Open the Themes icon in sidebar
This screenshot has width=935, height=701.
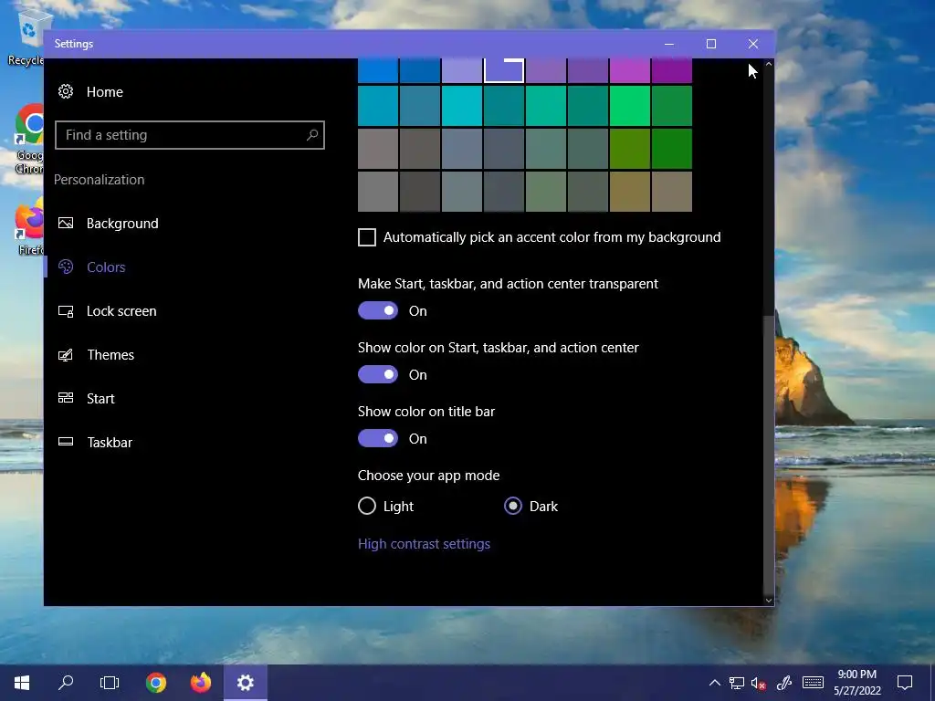pos(66,355)
